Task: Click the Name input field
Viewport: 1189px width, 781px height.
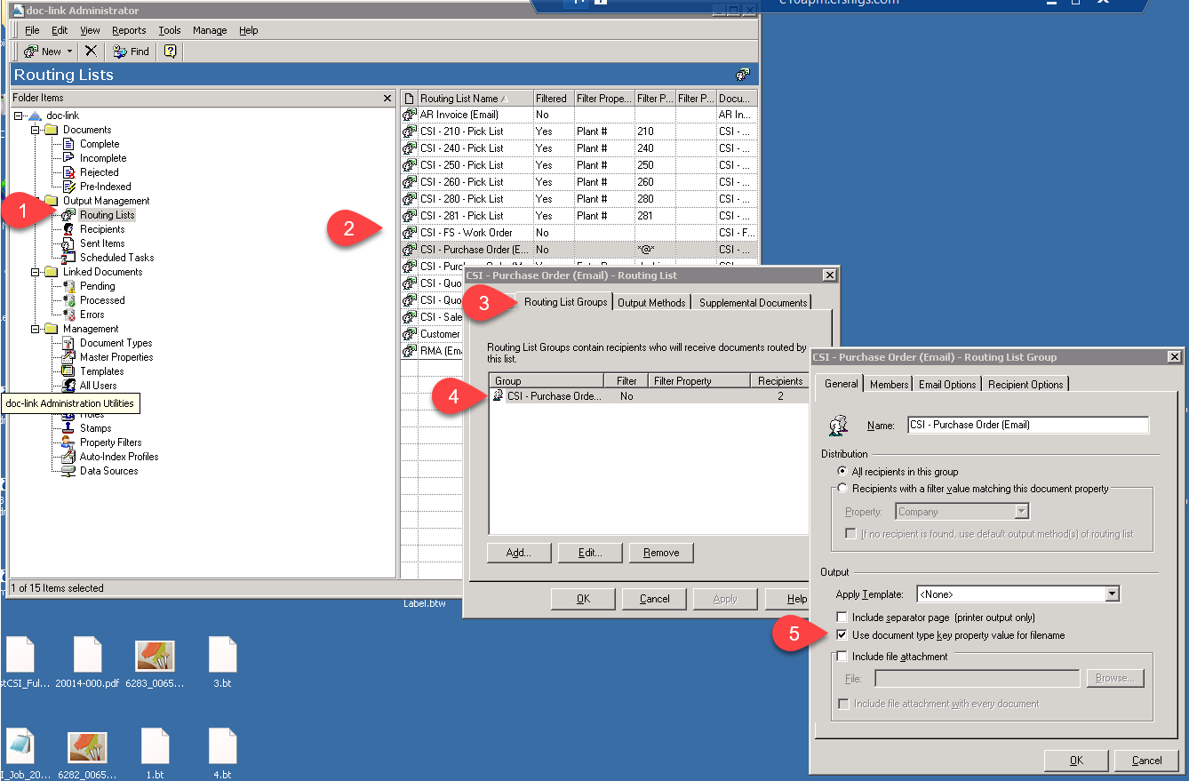Action: (x=1028, y=425)
